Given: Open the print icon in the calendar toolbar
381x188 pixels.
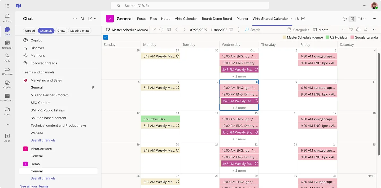Looking at the screenshot, I should coord(358,30).
